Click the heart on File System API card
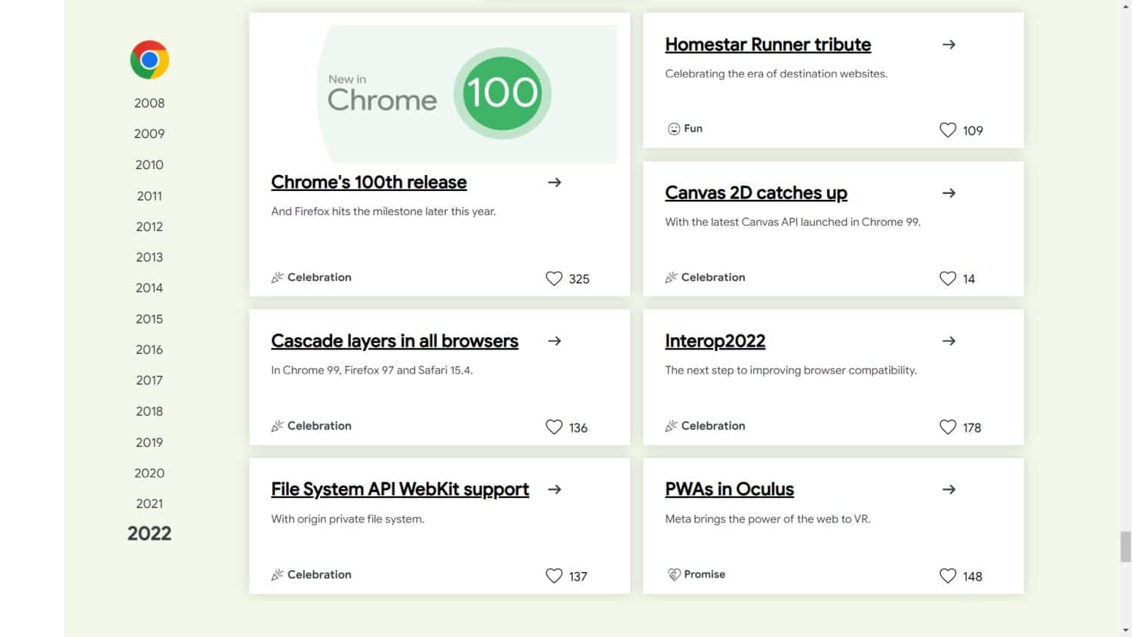 click(x=554, y=576)
